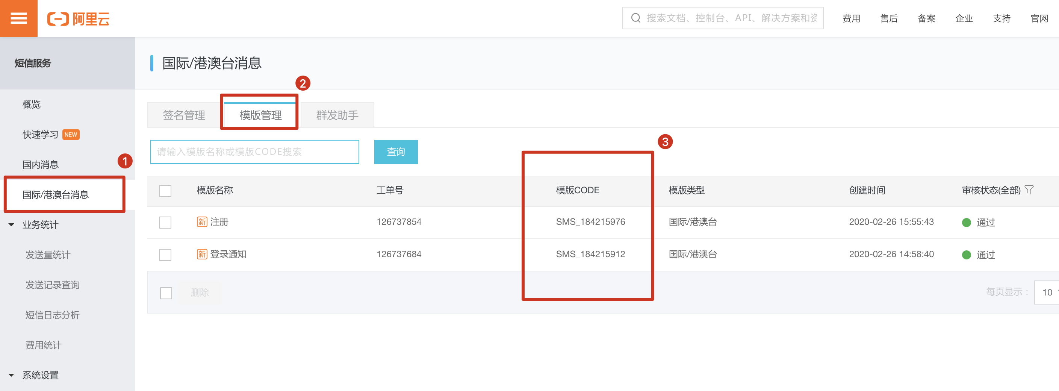Click green status dot for SMS_184215976

pyautogui.click(x=966, y=223)
